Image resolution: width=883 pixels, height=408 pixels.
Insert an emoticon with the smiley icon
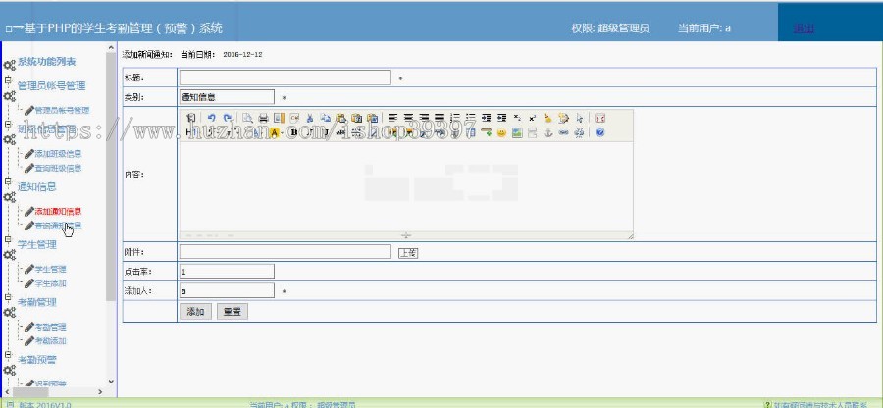pyautogui.click(x=501, y=132)
